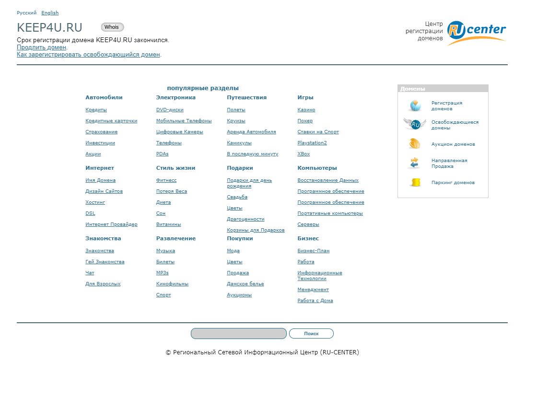Open the Акции link
Image resolution: width=537 pixels, height=398 pixels.
click(93, 154)
